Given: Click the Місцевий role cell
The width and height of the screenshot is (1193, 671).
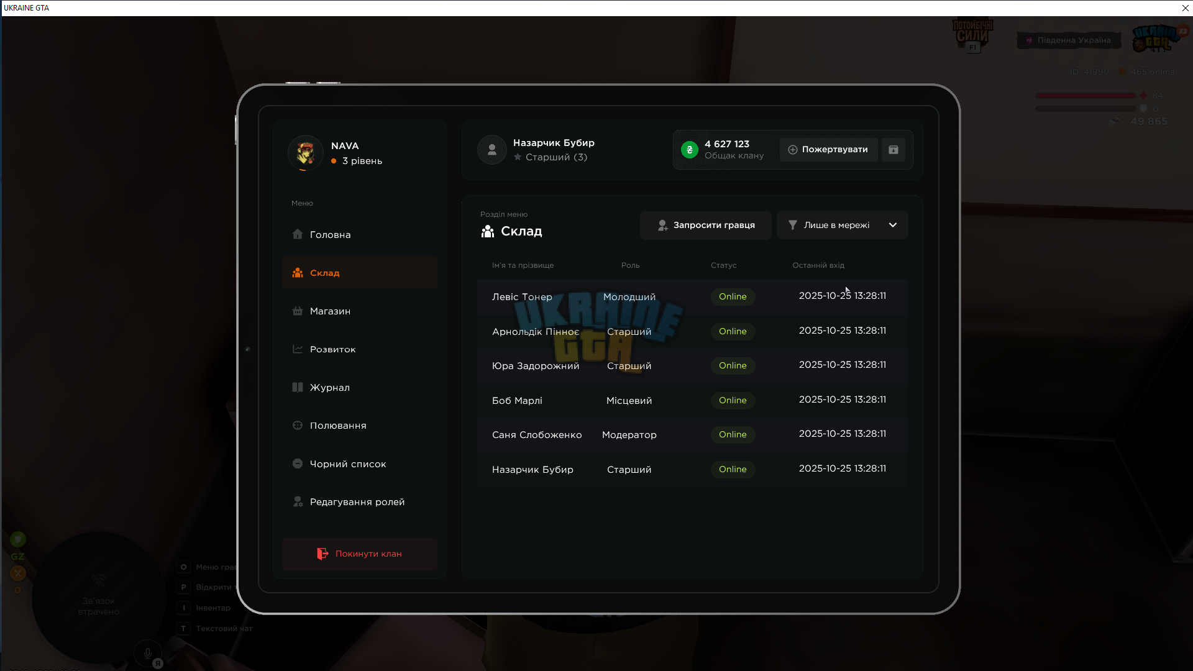Looking at the screenshot, I should (x=629, y=401).
